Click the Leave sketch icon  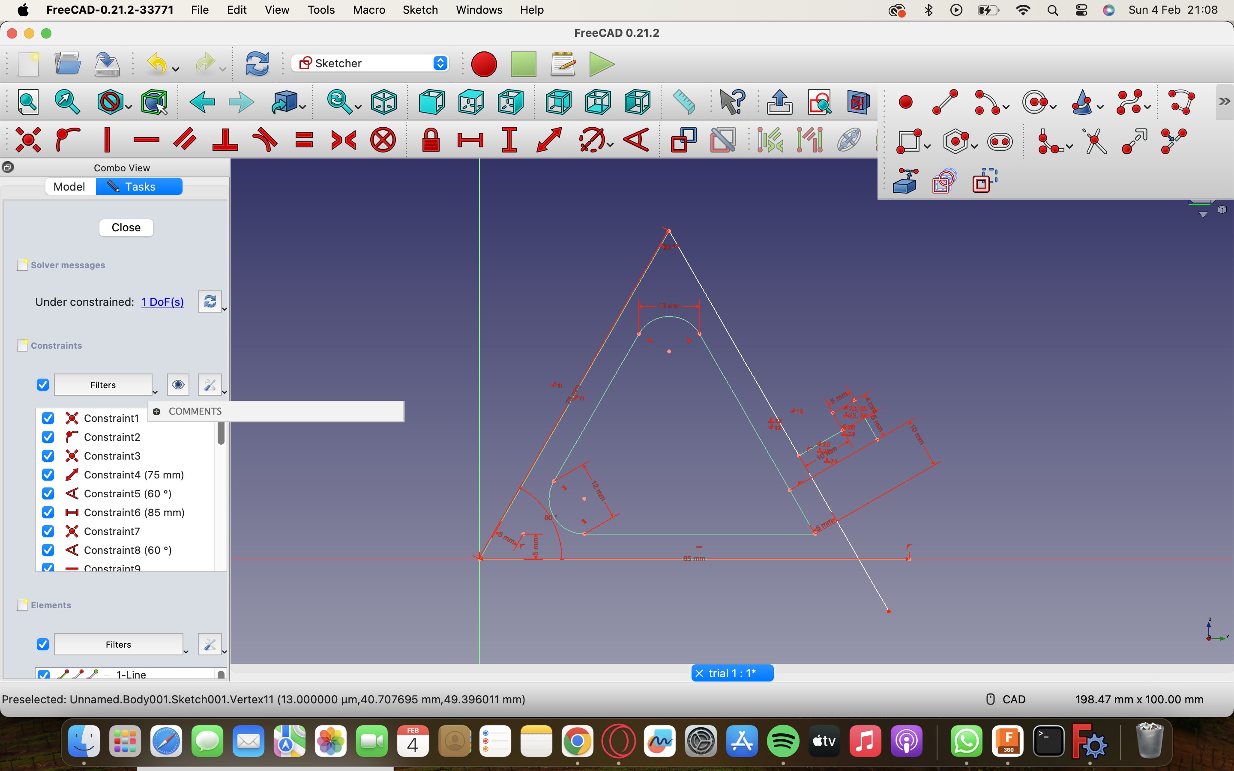(x=780, y=102)
